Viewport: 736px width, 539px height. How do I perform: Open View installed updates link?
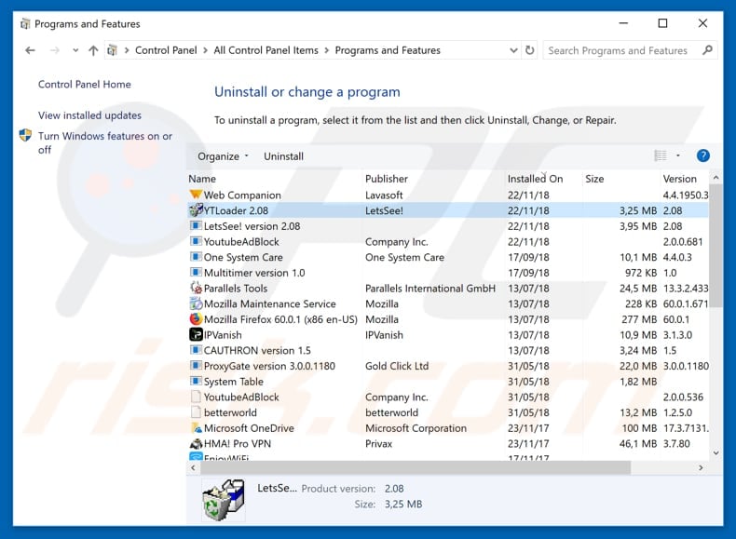(x=89, y=115)
